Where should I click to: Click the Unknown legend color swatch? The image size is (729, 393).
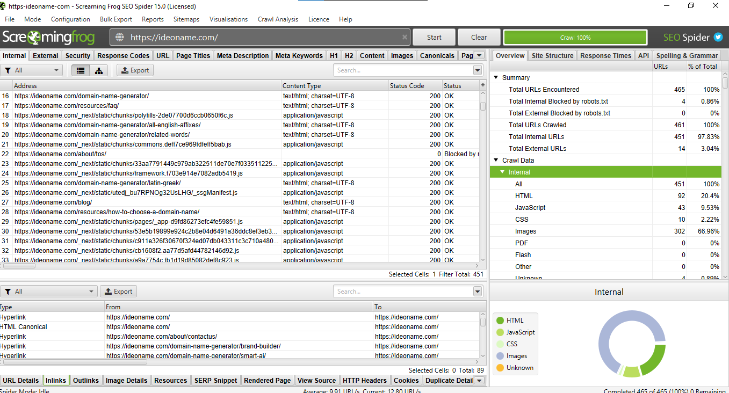click(x=500, y=368)
